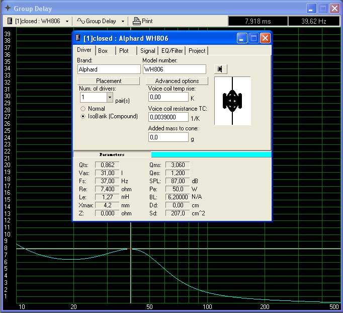Click the cyan bar beside Parameters
343x313 pixels.
click(x=211, y=154)
